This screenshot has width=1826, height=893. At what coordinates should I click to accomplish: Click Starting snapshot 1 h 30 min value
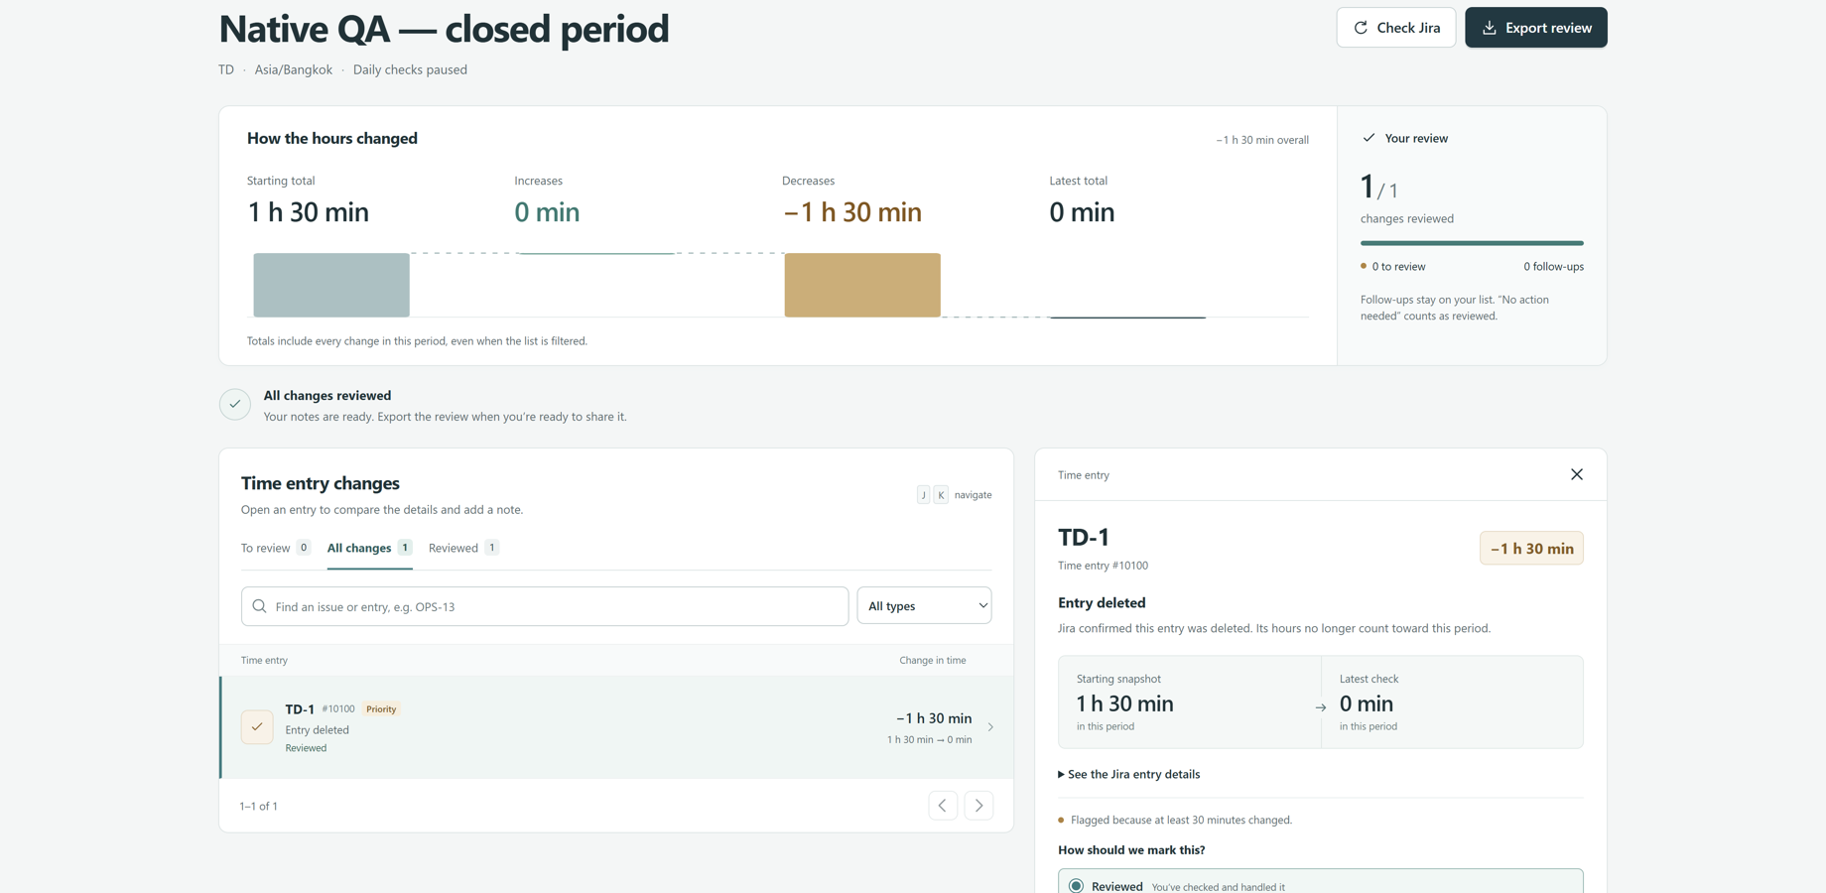click(x=1124, y=703)
